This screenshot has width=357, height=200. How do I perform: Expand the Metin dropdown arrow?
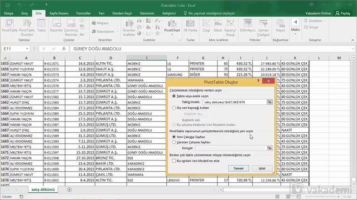coord(295,34)
